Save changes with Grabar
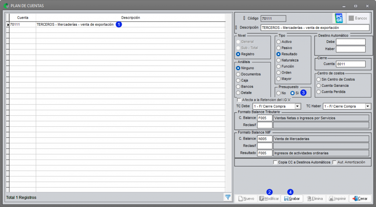 (x=292, y=199)
